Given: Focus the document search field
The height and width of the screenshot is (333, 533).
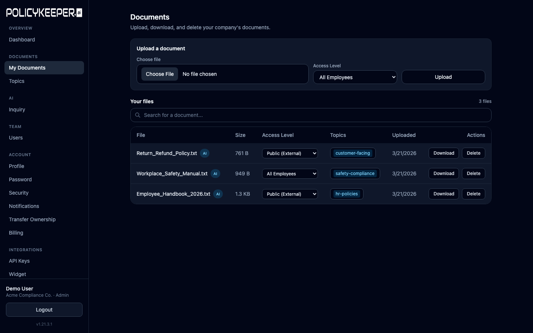Looking at the screenshot, I should click(315, 115).
